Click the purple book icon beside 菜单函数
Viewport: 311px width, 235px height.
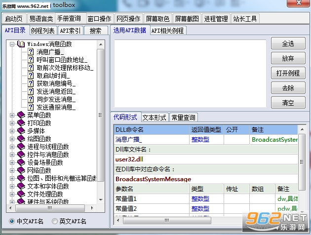tap(21, 115)
